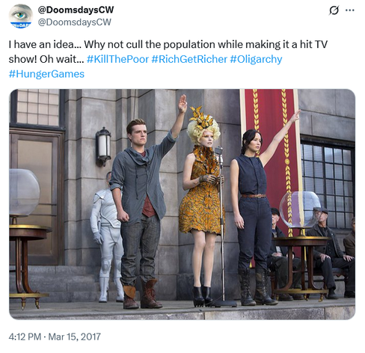Open the #RichGetRicher hashtag
This screenshot has height=353, width=365.
(189, 59)
